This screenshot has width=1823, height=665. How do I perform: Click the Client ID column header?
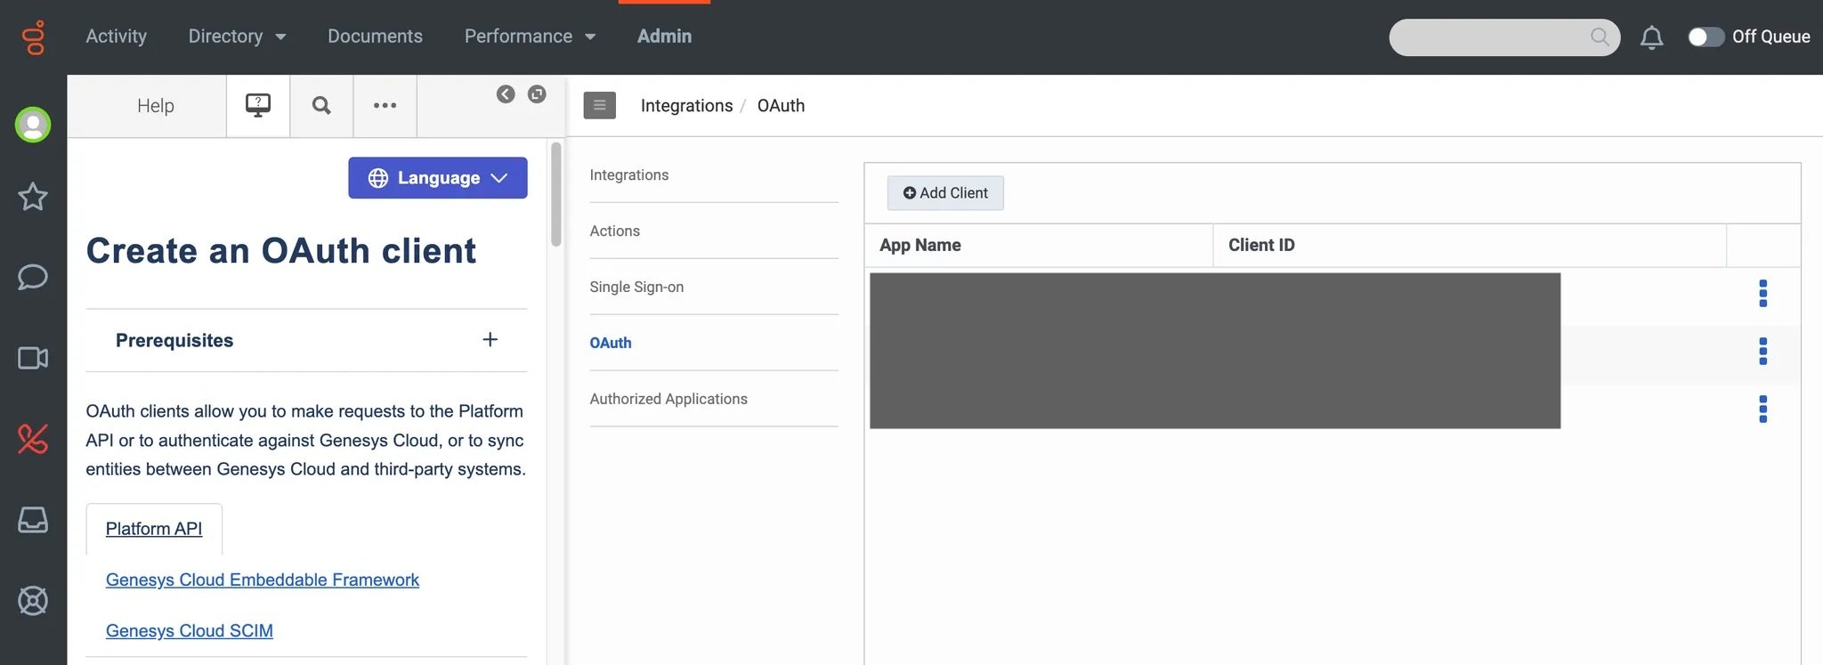1261,246
